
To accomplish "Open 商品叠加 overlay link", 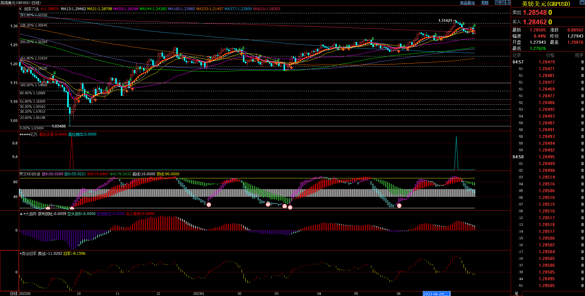I will [467, 3].
